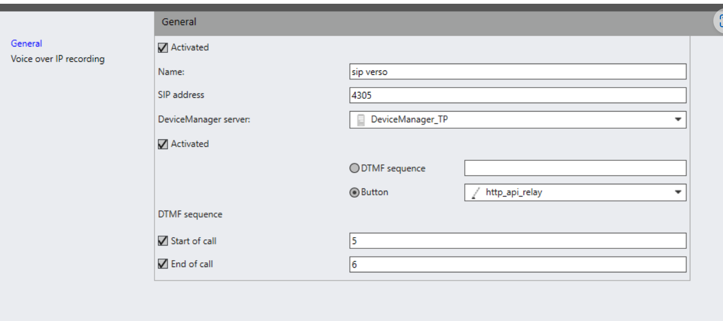Screen dimensions: 723x321
Task: Toggle the Activated checkbox above the Name field
Action: [163, 48]
